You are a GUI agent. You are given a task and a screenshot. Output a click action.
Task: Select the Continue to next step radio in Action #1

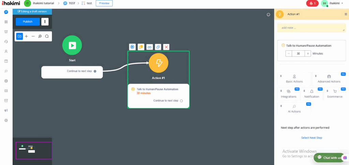[x=181, y=101]
